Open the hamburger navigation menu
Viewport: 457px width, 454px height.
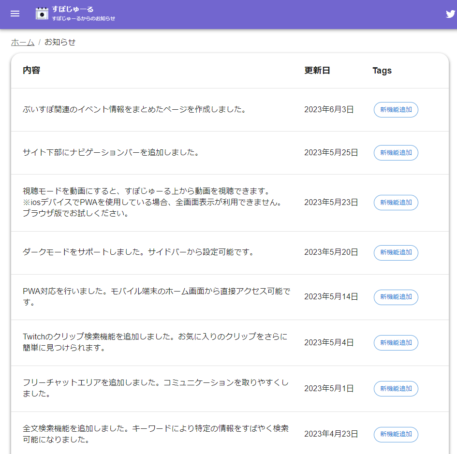click(x=15, y=14)
